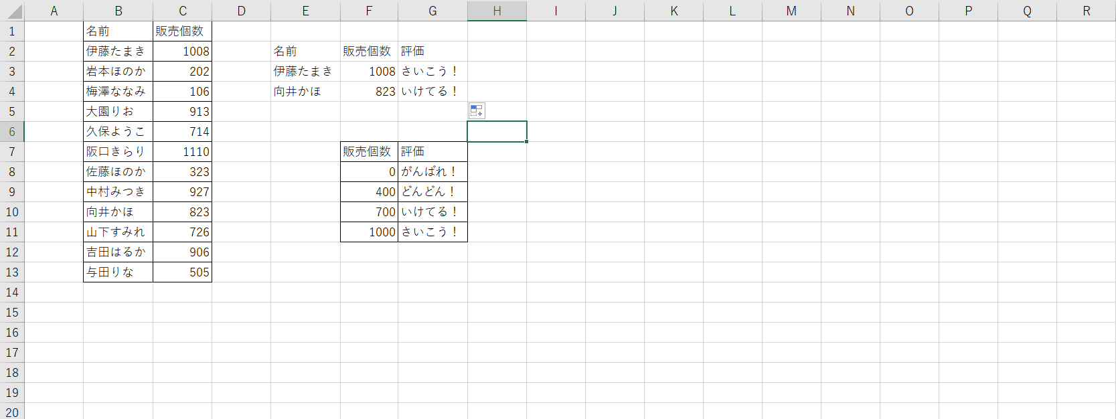
Task: Select column E header
Action: coord(306,11)
